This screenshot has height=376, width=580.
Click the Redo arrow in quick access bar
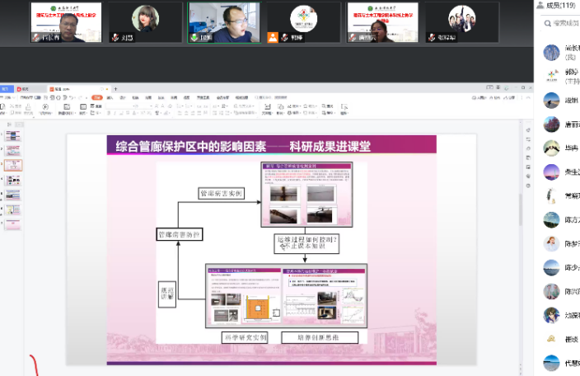pos(80,97)
